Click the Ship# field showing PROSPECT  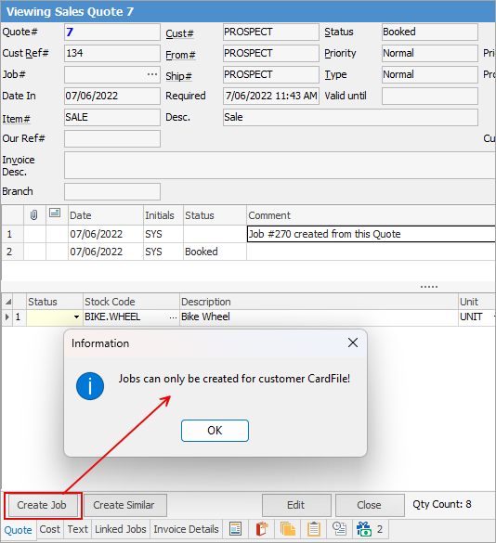[270, 75]
